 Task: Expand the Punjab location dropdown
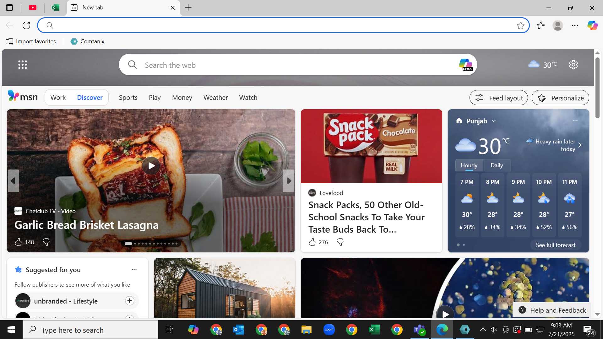click(494, 121)
